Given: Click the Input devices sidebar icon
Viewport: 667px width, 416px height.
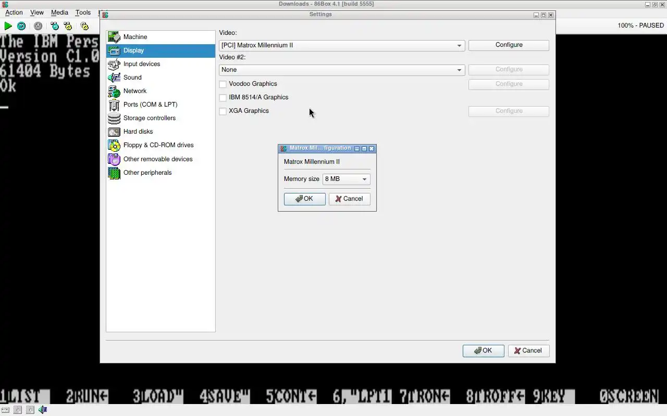Looking at the screenshot, I should pyautogui.click(x=114, y=64).
